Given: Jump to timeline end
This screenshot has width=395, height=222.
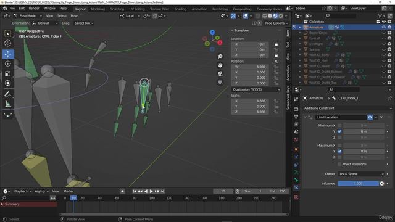Looking at the screenshot, I should 163,191.
